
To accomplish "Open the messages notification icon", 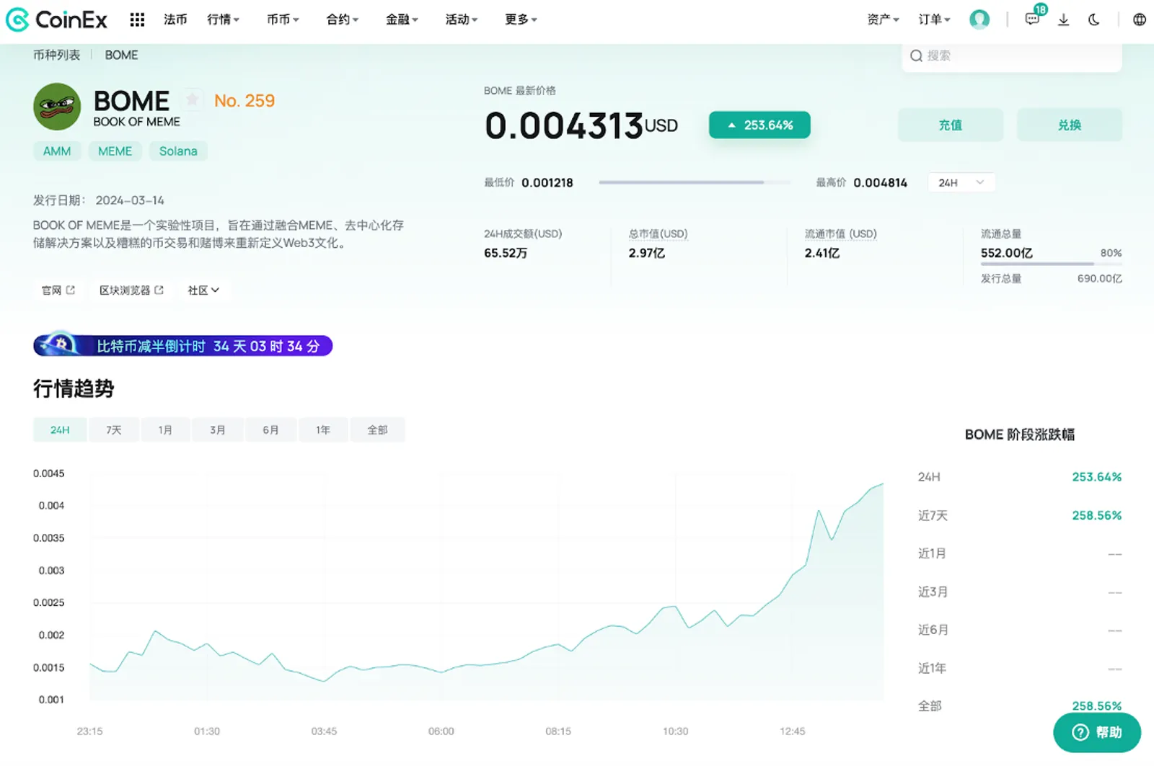I will (1033, 19).
